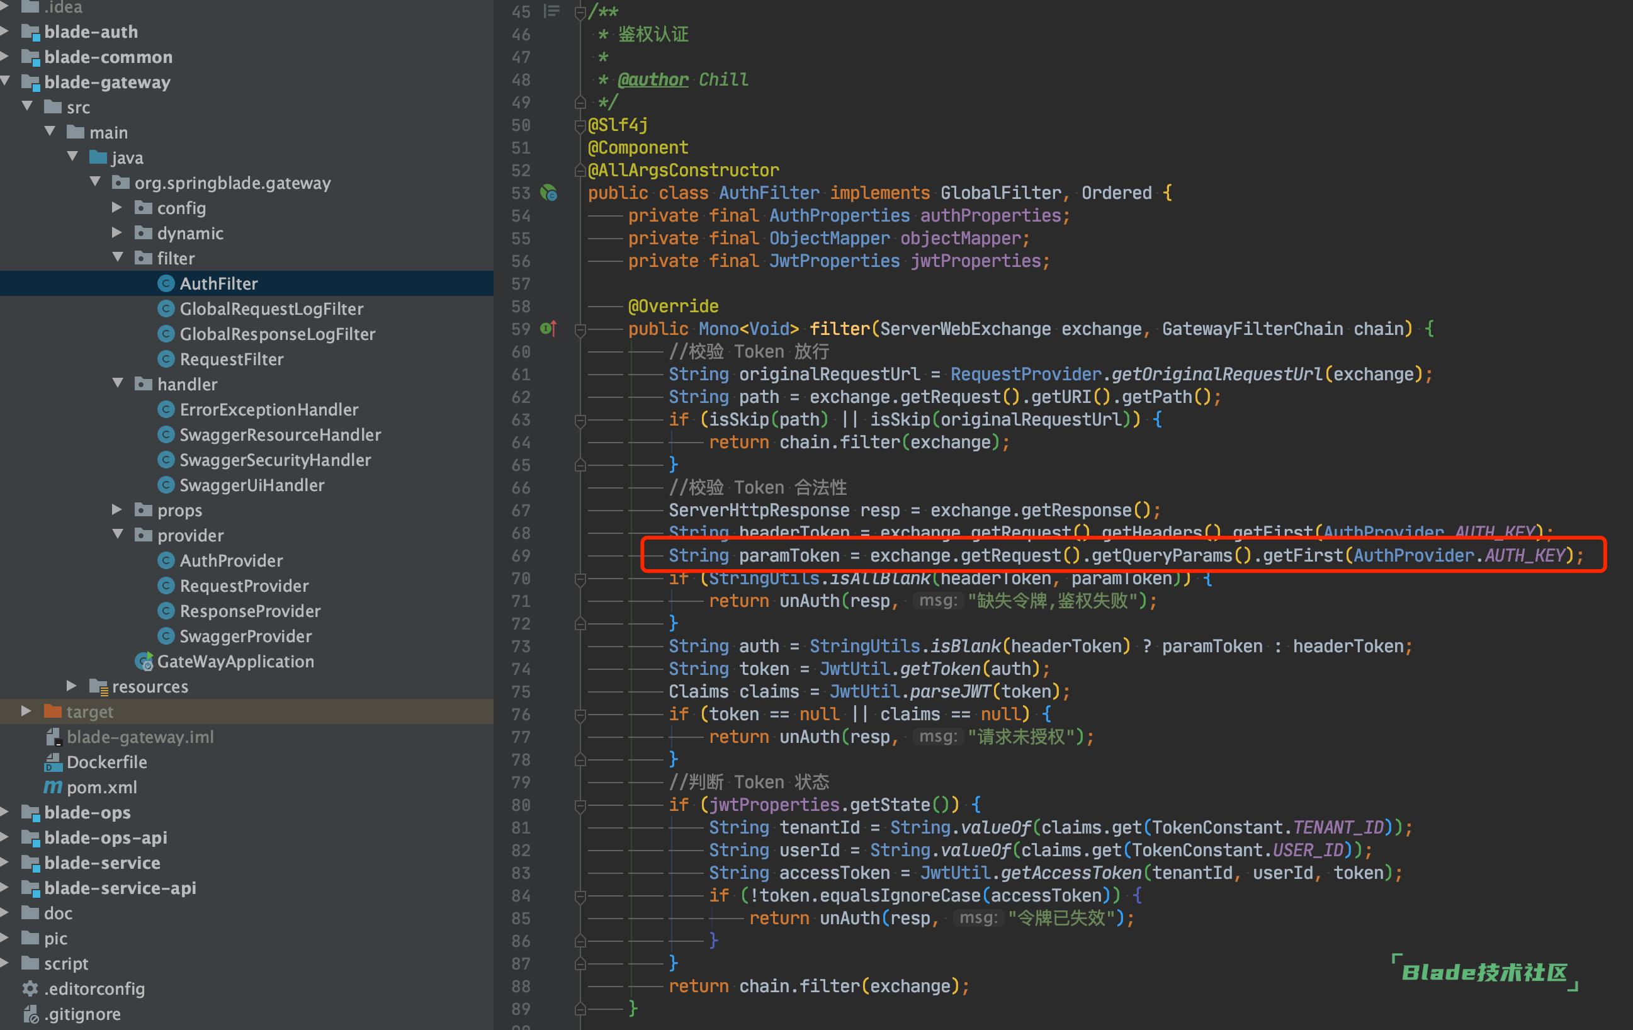Collapse the java source folder
The image size is (1633, 1030).
72,156
